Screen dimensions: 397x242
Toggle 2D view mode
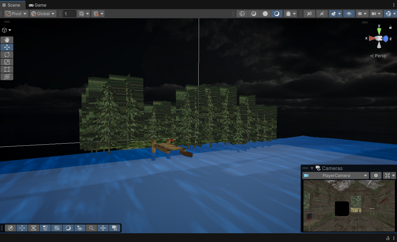point(309,14)
